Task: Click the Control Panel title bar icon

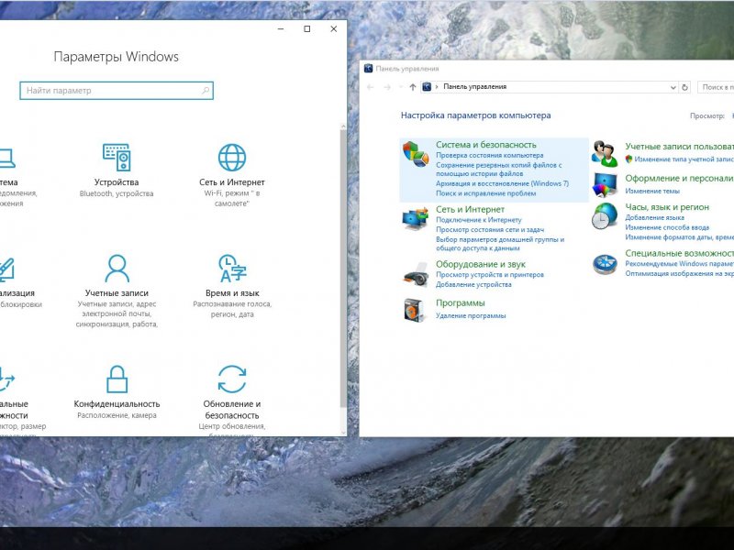Action: point(369,69)
